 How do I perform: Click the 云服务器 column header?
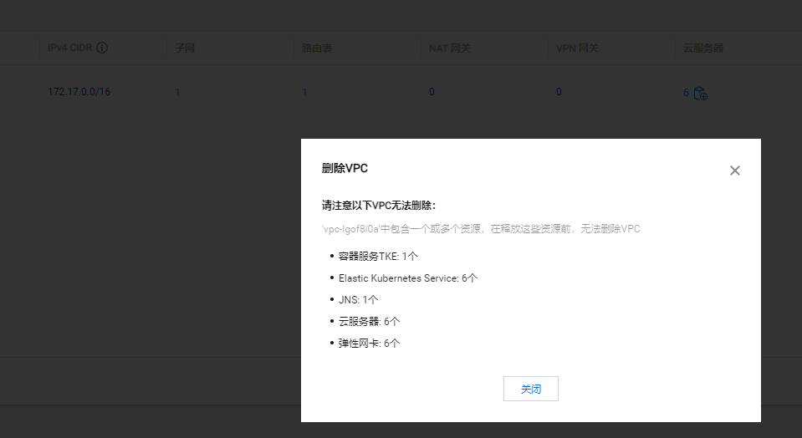click(703, 48)
